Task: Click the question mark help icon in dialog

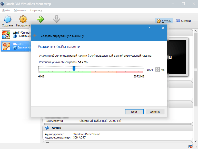Action: [x=149, y=28]
